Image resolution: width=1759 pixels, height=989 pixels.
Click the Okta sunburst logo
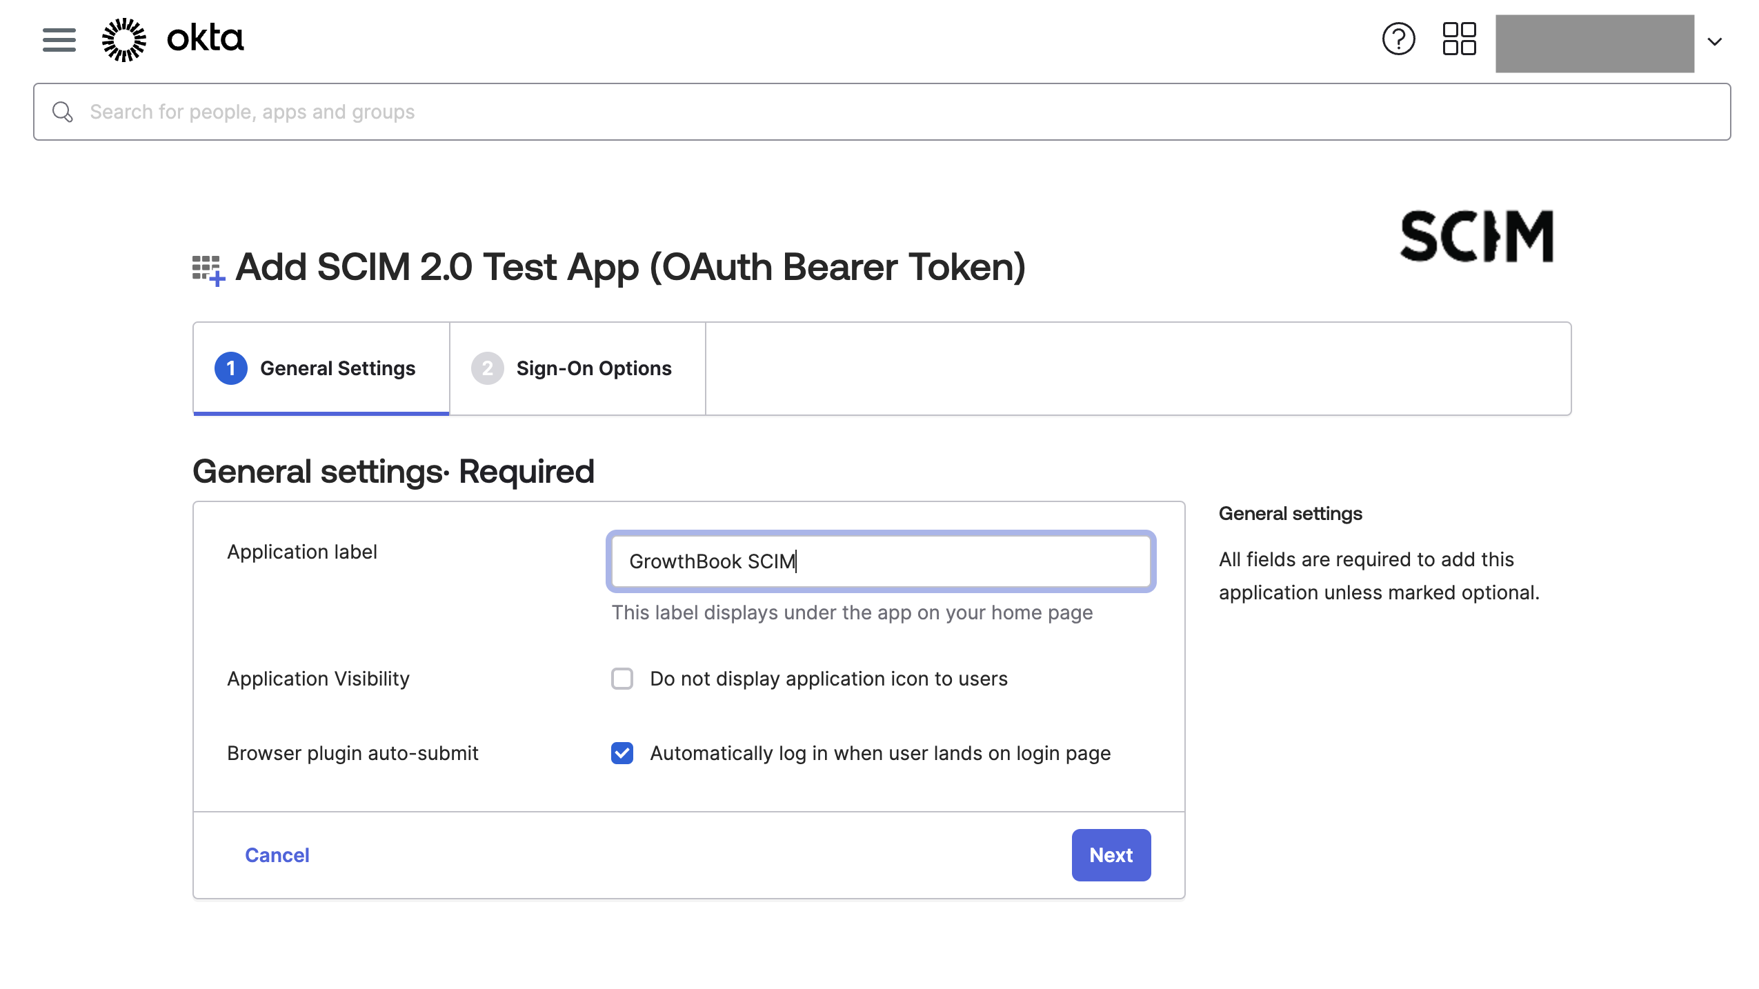click(124, 39)
